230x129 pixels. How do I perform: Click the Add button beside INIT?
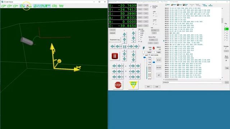157,87
